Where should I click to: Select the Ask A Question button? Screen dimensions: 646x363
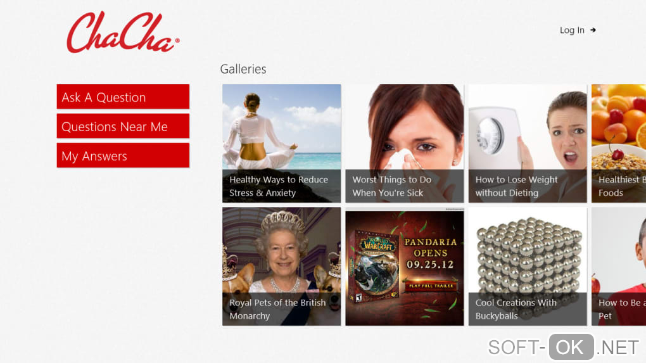123,97
